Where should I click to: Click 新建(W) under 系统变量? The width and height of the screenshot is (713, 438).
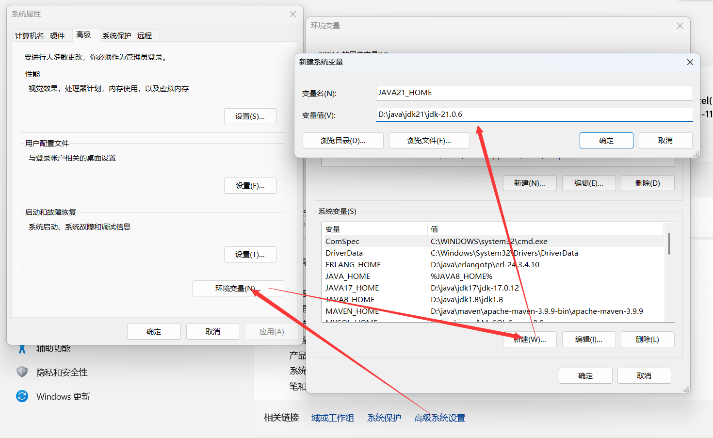[530, 339]
